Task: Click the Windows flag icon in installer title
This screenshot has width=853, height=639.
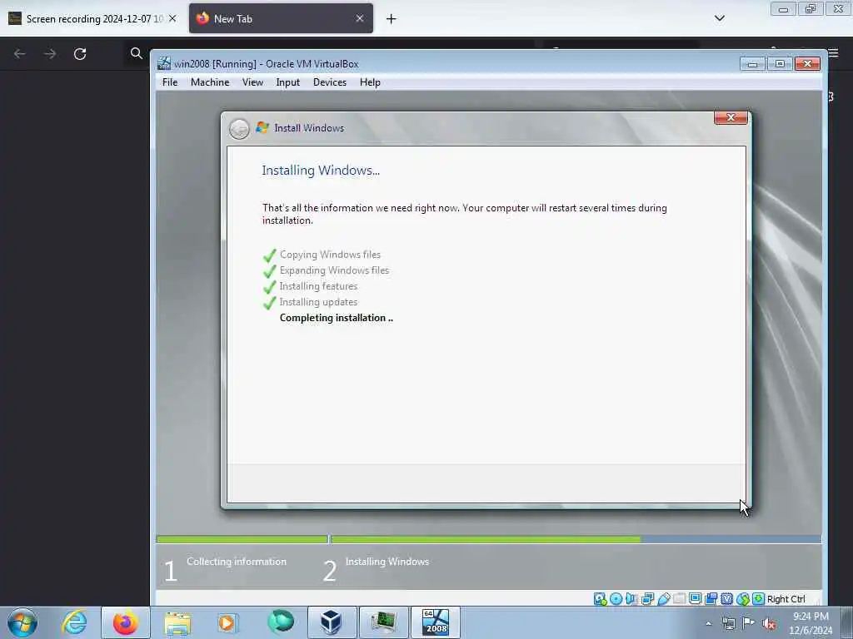Action: point(262,127)
